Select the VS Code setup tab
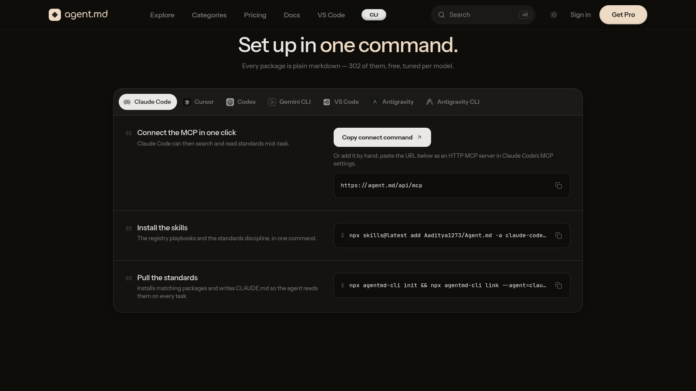This screenshot has width=696, height=391. 341,102
